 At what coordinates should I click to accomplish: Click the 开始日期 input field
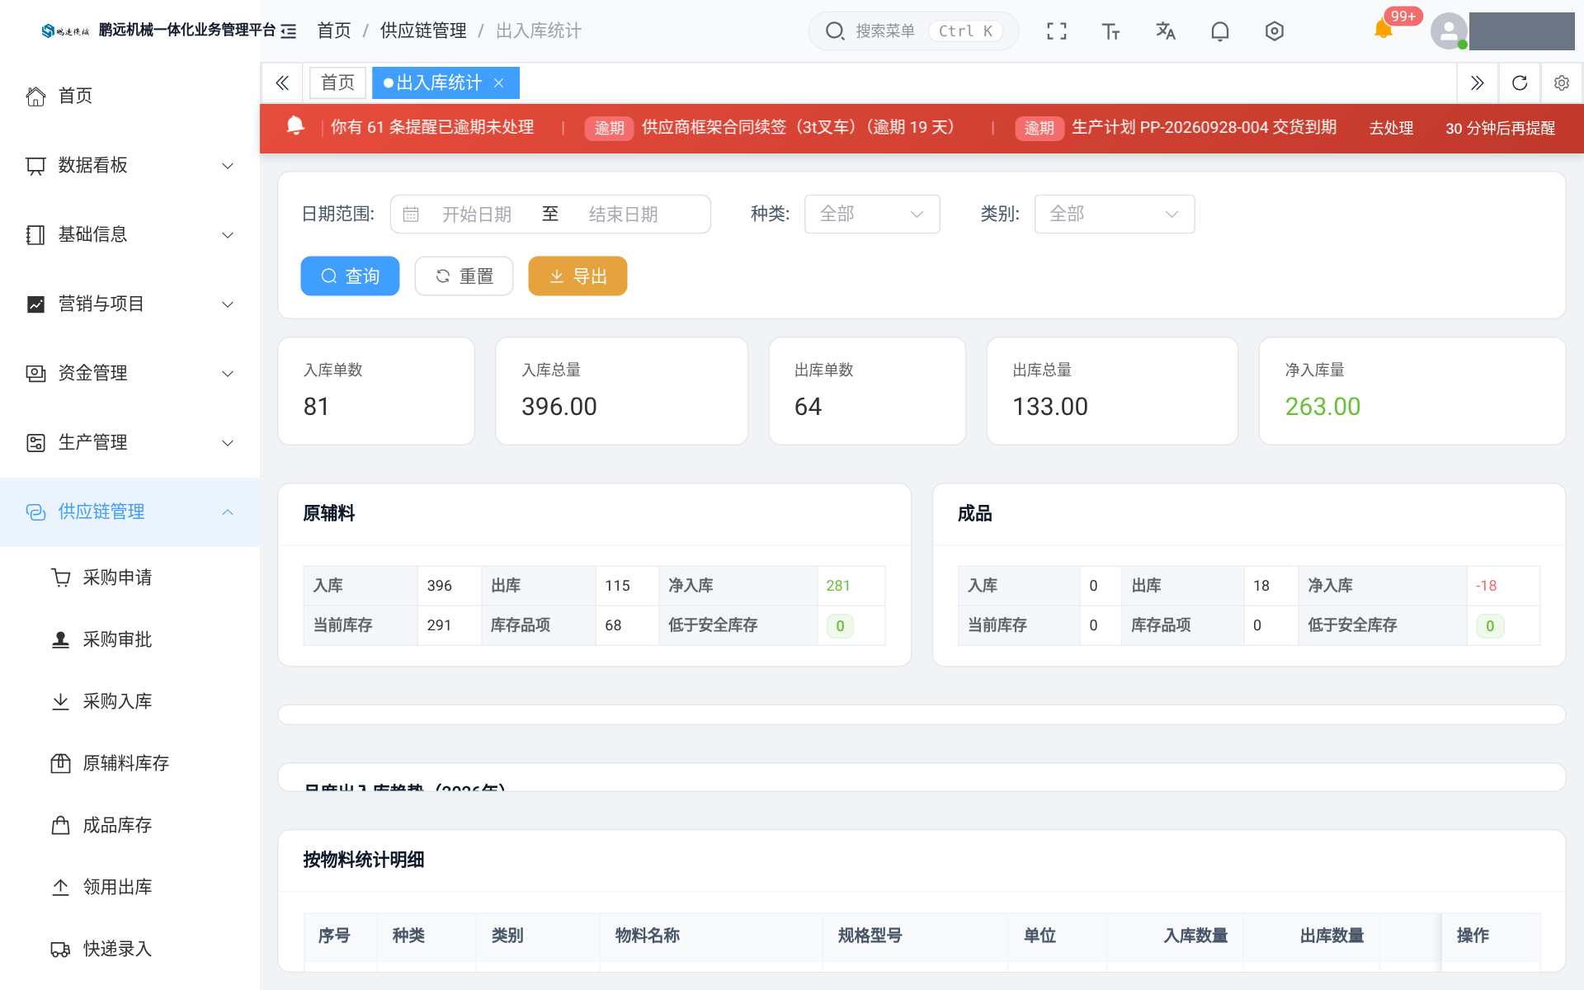click(477, 214)
